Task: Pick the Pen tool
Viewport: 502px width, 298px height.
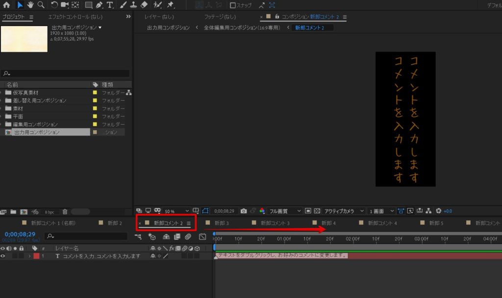Action: point(100,5)
